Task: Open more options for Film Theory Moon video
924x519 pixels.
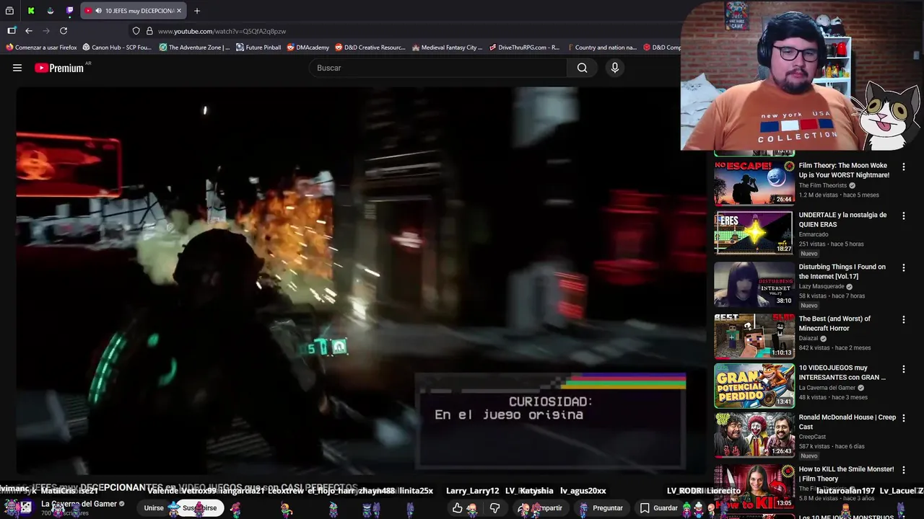Action: (903, 167)
